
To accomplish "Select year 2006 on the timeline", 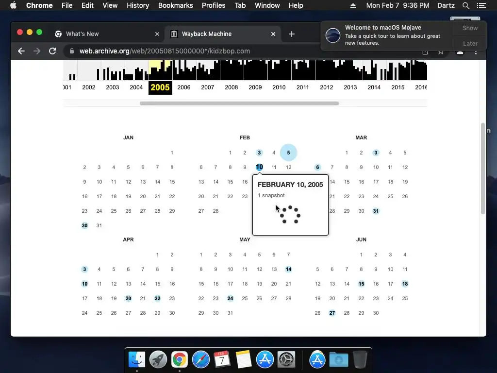I will click(x=184, y=87).
